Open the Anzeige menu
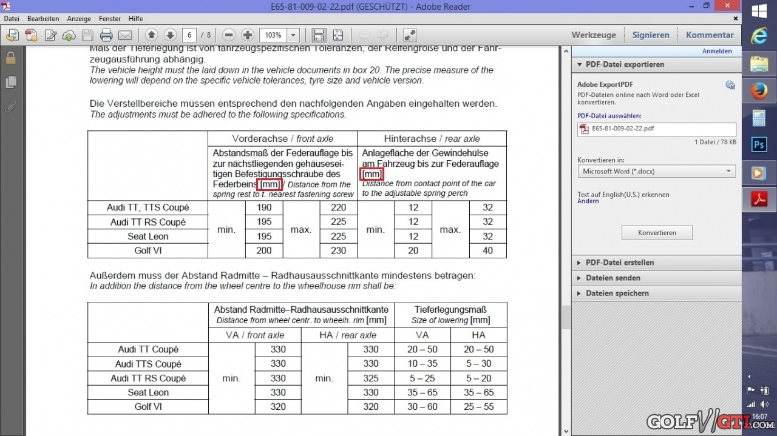Image resolution: width=777 pixels, height=436 pixels. pyautogui.click(x=79, y=19)
